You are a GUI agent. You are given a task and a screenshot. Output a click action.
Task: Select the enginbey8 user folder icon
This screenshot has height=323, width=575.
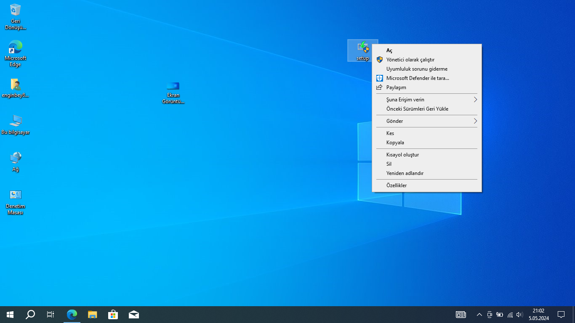(x=16, y=88)
